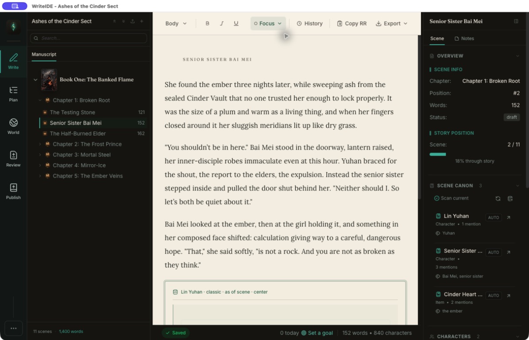529x340 pixels.
Task: Switch to the Scene tab
Action: [x=437, y=39]
